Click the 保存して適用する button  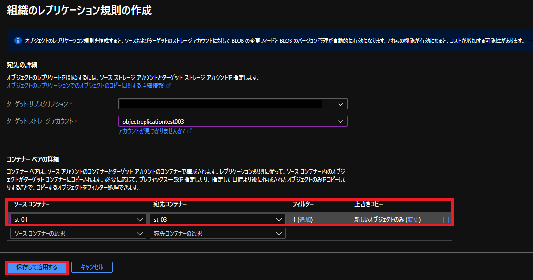pyautogui.click(x=37, y=267)
